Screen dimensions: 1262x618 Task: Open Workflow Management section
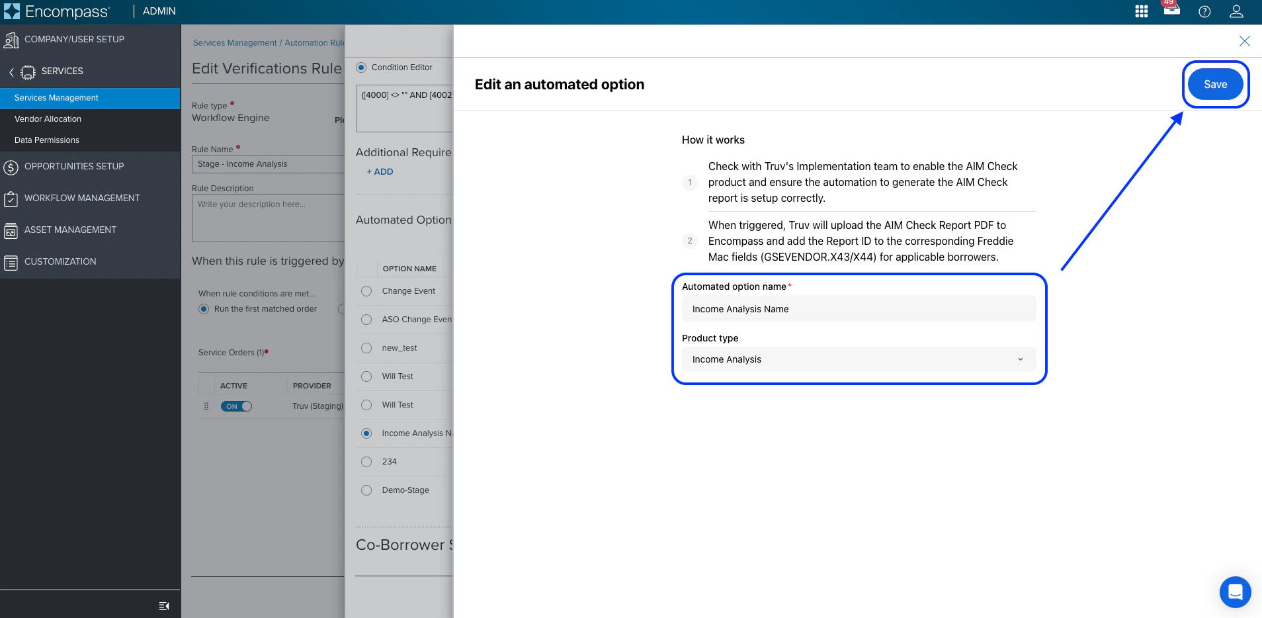[x=82, y=198]
